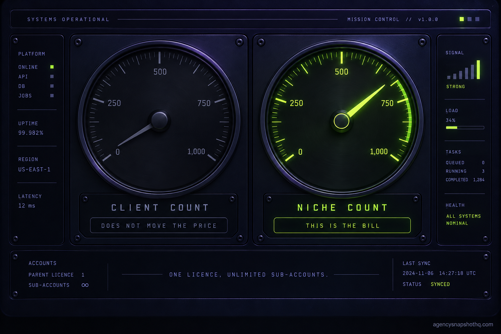Screen dimensions: 501x334
Task: Click the 99.982% uptime value
Action: [31, 133]
